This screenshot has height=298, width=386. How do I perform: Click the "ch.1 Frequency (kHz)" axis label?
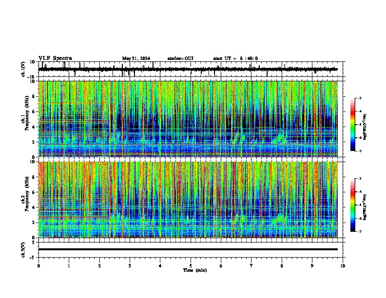pos(25,113)
